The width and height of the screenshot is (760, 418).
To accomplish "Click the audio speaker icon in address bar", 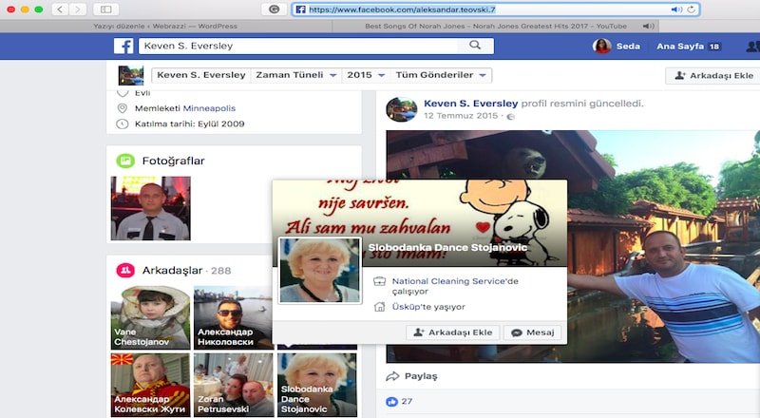I will click(676, 9).
